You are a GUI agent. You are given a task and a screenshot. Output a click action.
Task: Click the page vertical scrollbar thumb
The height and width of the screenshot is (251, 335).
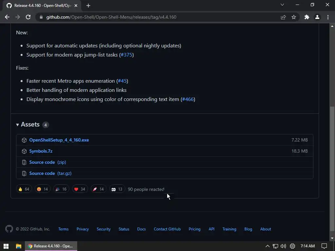332,169
